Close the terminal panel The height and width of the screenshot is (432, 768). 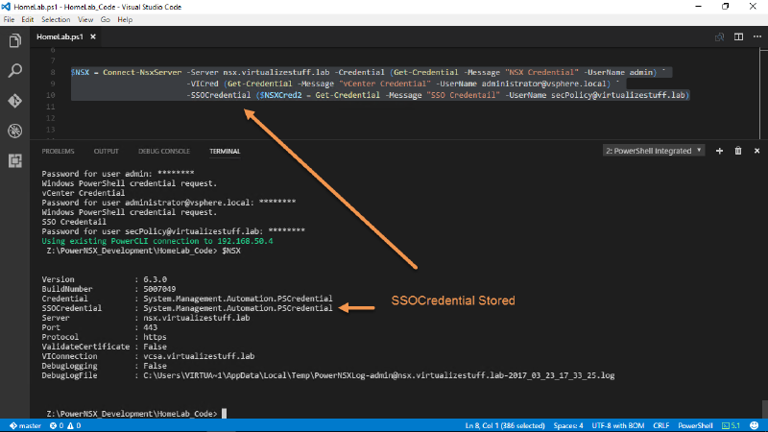tap(756, 151)
